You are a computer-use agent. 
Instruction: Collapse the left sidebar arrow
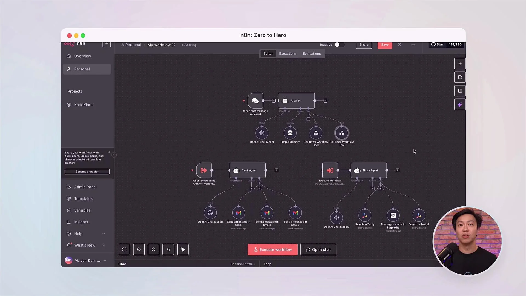(x=114, y=155)
